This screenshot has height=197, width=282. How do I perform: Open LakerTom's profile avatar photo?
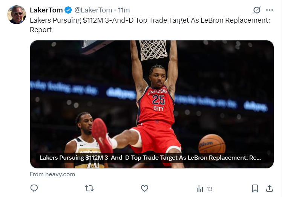click(17, 15)
